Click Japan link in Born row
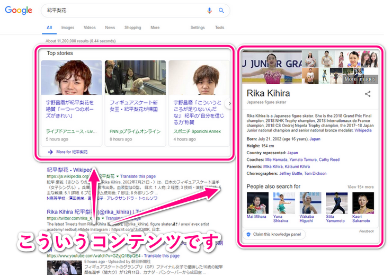This screenshot has width=392, height=275. (315, 139)
